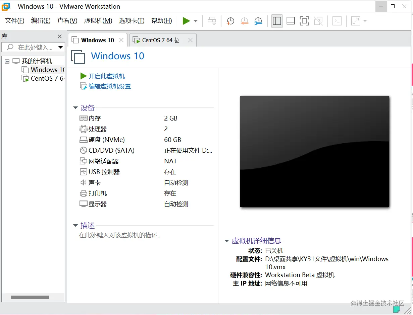
Task: Toggle the library sidebar view icon
Action: click(277, 21)
